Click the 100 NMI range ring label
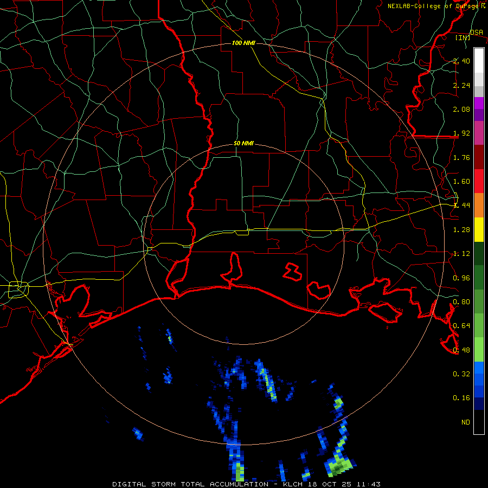This screenshot has width=488, height=488. pyautogui.click(x=243, y=43)
